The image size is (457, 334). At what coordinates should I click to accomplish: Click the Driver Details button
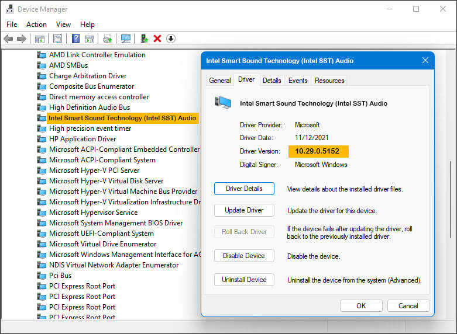pos(244,189)
